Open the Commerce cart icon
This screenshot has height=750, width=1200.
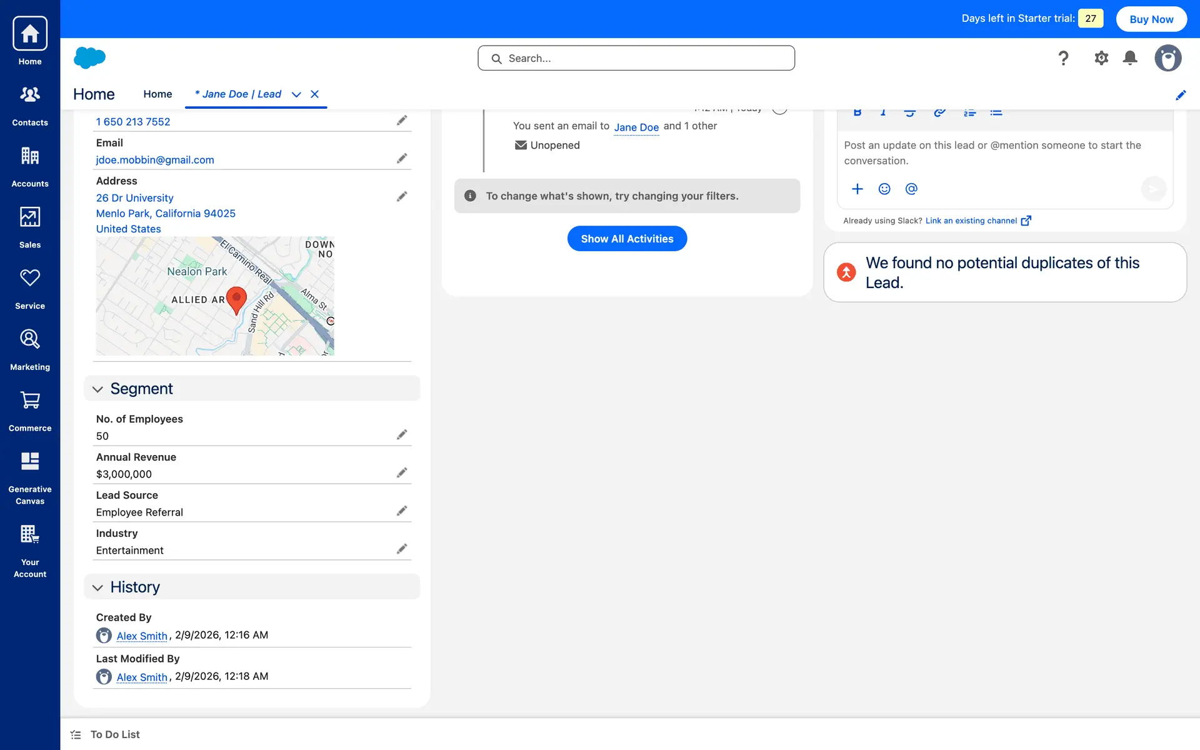[30, 411]
